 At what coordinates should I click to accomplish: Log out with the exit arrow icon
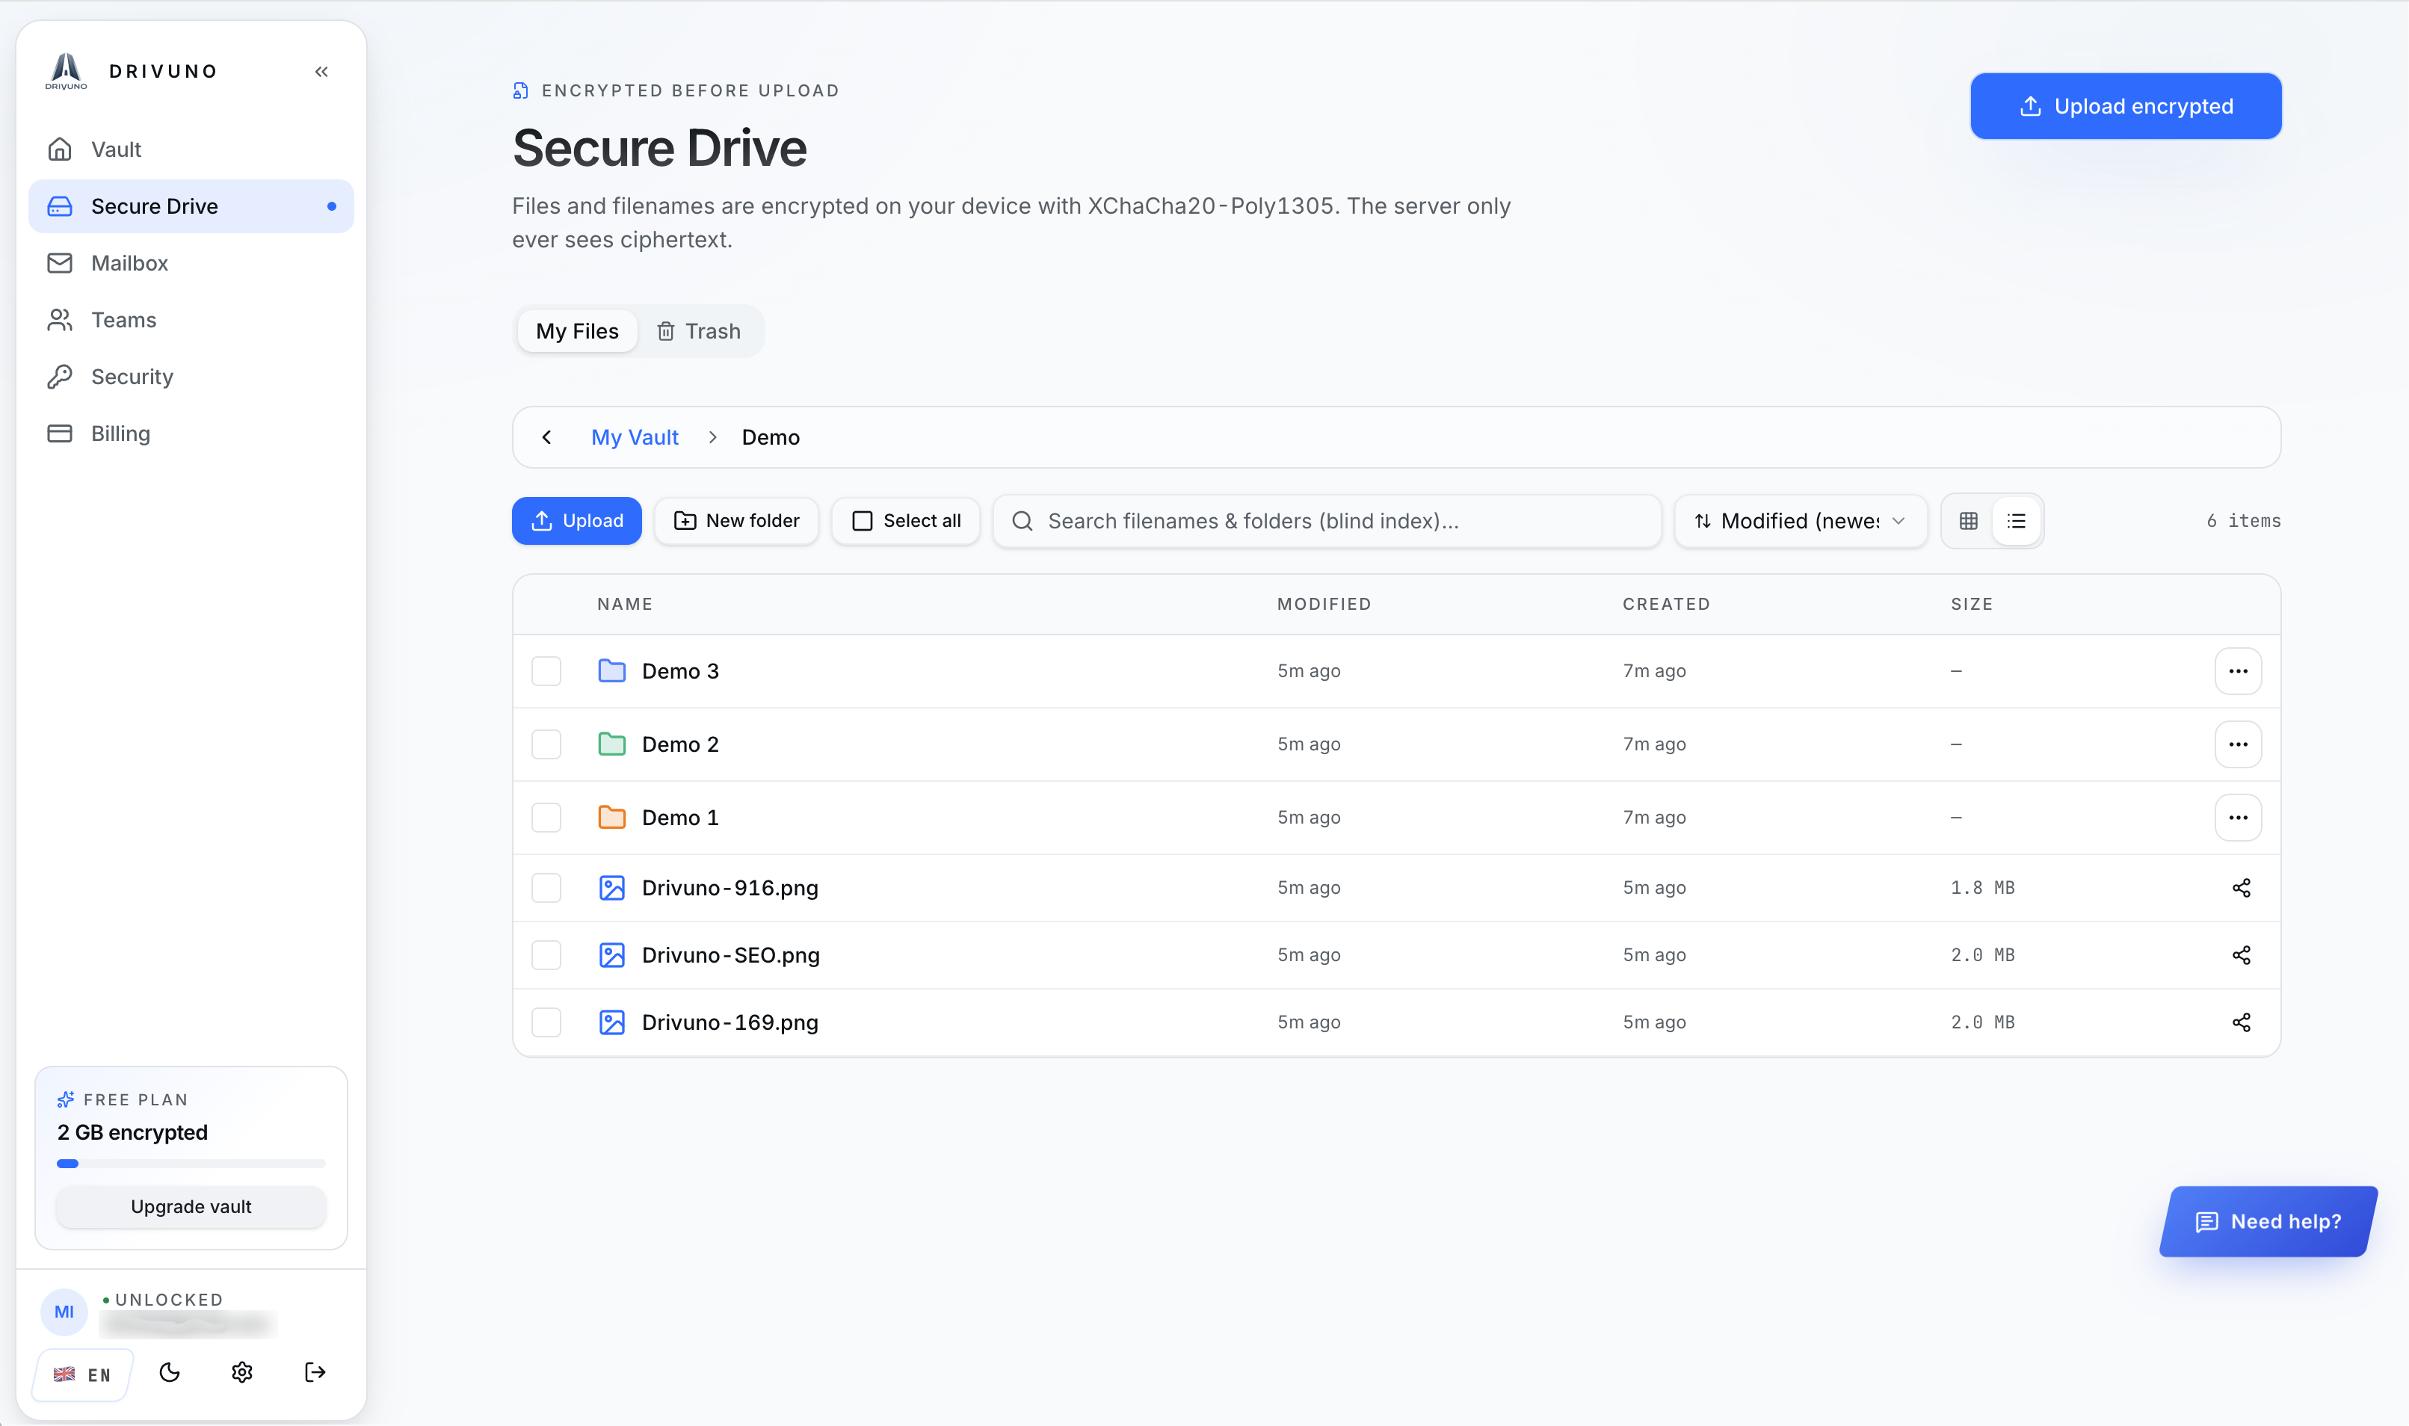coord(315,1372)
